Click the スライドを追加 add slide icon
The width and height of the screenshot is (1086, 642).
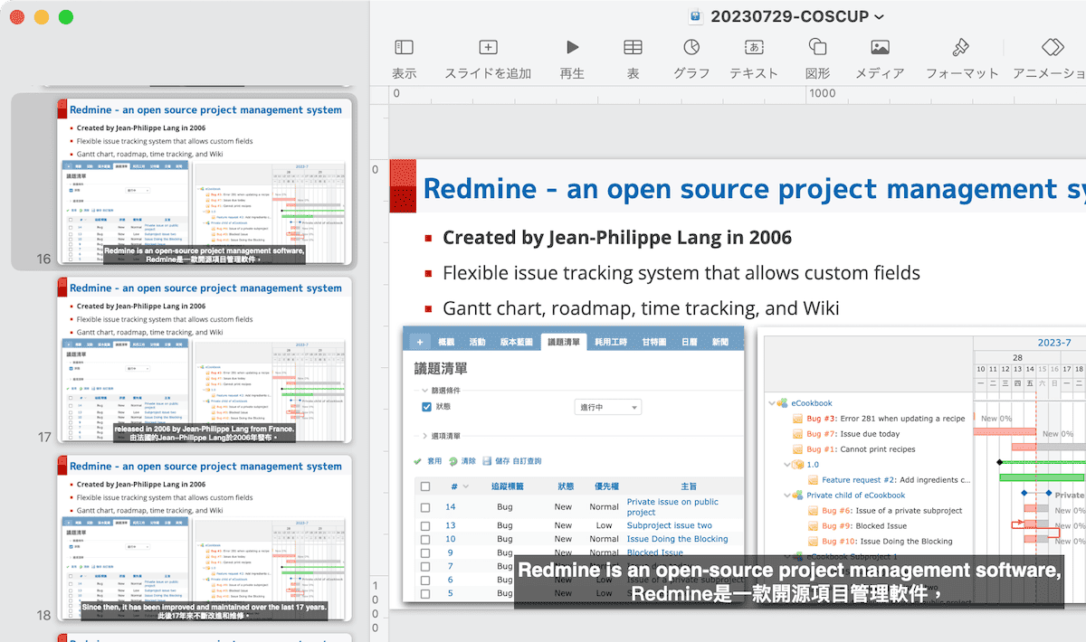click(488, 48)
